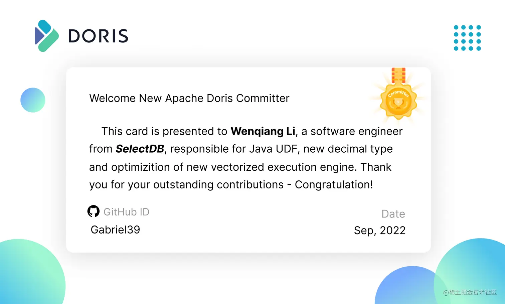This screenshot has width=505, height=304.
Task: Click the bold italic SelectDB text
Action: click(140, 149)
